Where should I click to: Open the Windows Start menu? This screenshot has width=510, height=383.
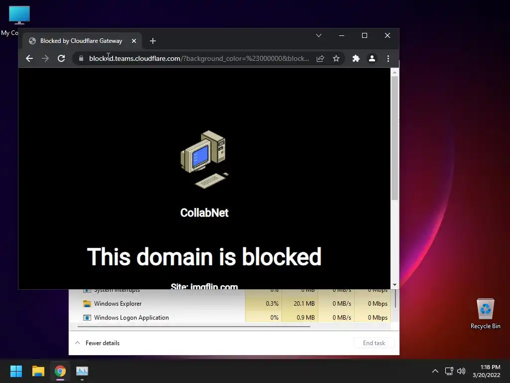point(16,371)
